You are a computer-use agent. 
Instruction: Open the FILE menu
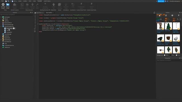point(2,1)
